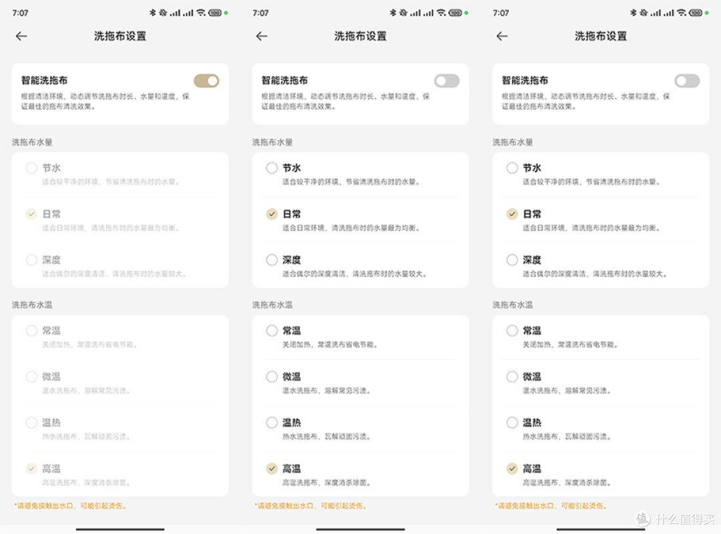Image resolution: width=721 pixels, height=534 pixels.
Task: Tap 洗拖布水温 section label in middle panel
Action: [x=272, y=305]
